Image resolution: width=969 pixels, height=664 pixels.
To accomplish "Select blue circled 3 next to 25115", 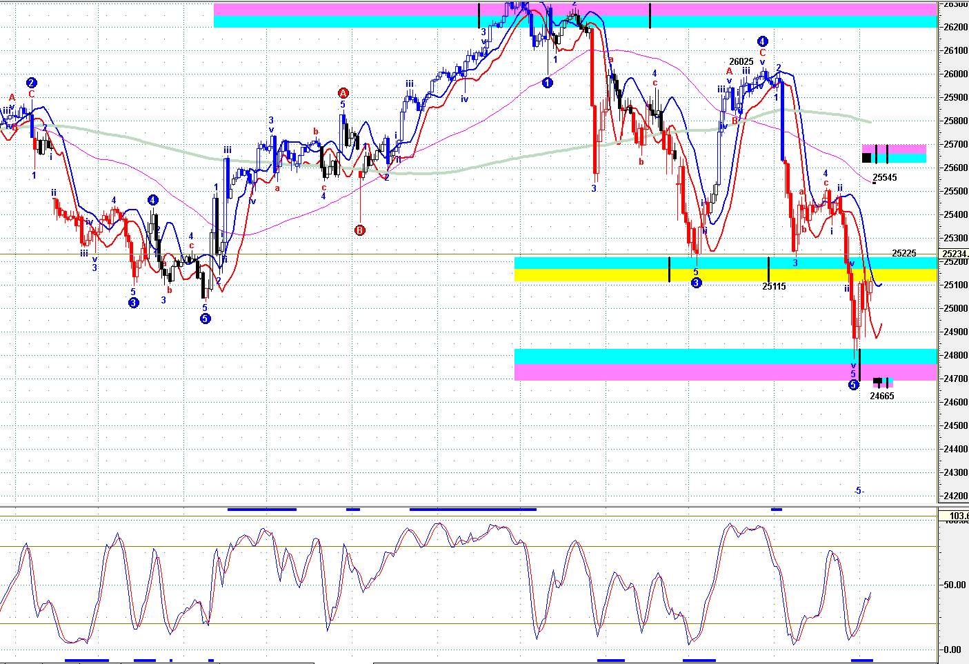I will (x=697, y=283).
